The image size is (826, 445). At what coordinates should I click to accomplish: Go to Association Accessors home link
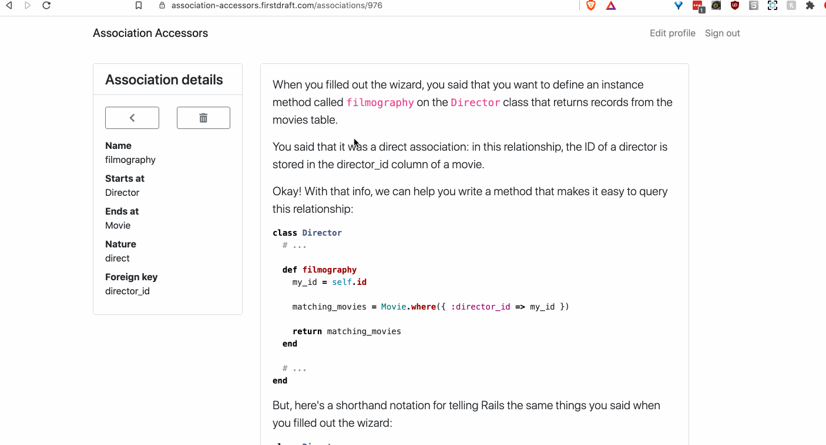click(x=150, y=33)
